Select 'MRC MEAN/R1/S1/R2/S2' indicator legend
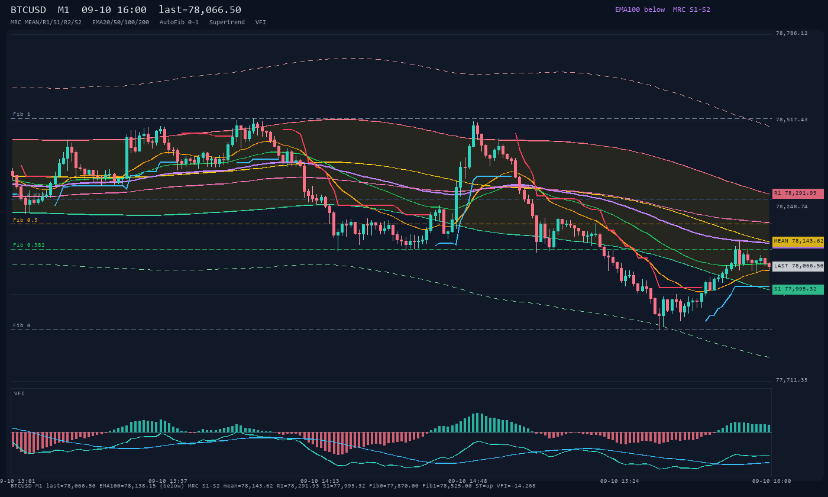Viewport: 828px width, 497px height. point(46,22)
